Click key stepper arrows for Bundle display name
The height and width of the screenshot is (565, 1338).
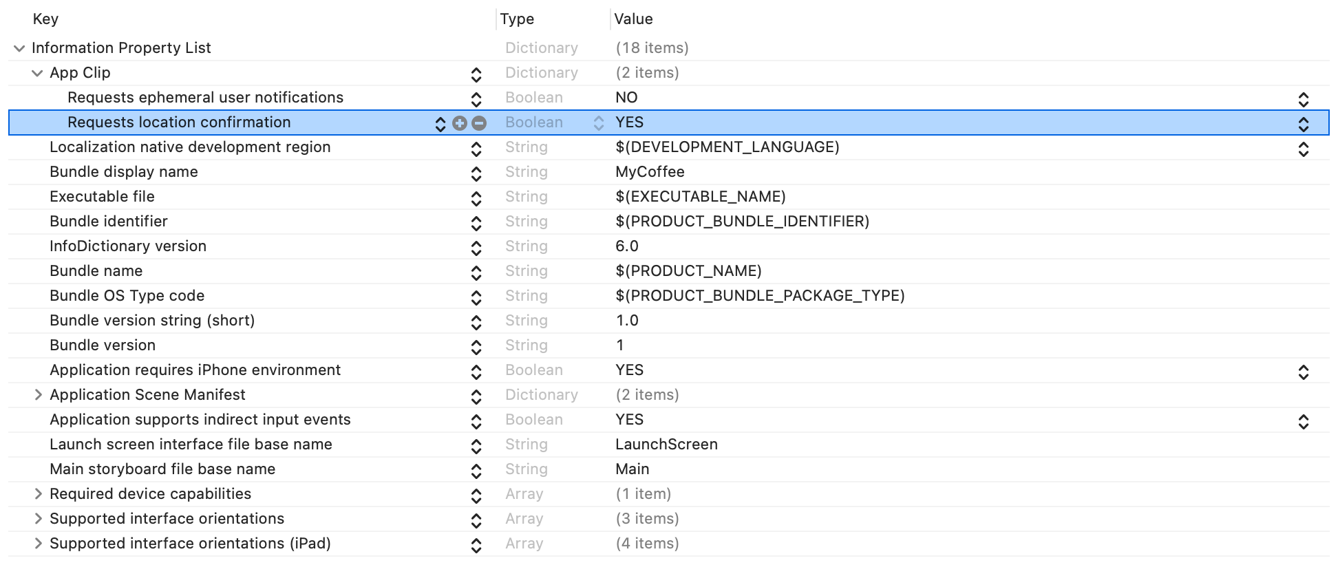click(476, 173)
